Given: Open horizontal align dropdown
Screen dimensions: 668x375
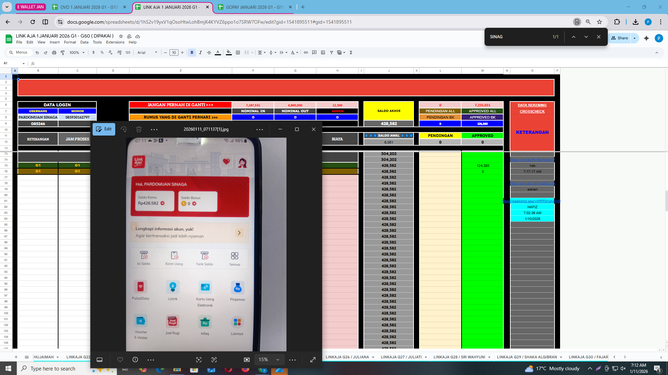Looking at the screenshot, I should (261, 52).
